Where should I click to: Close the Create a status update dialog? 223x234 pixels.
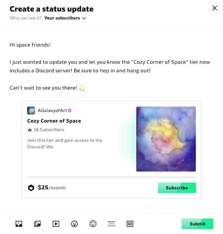(214, 8)
